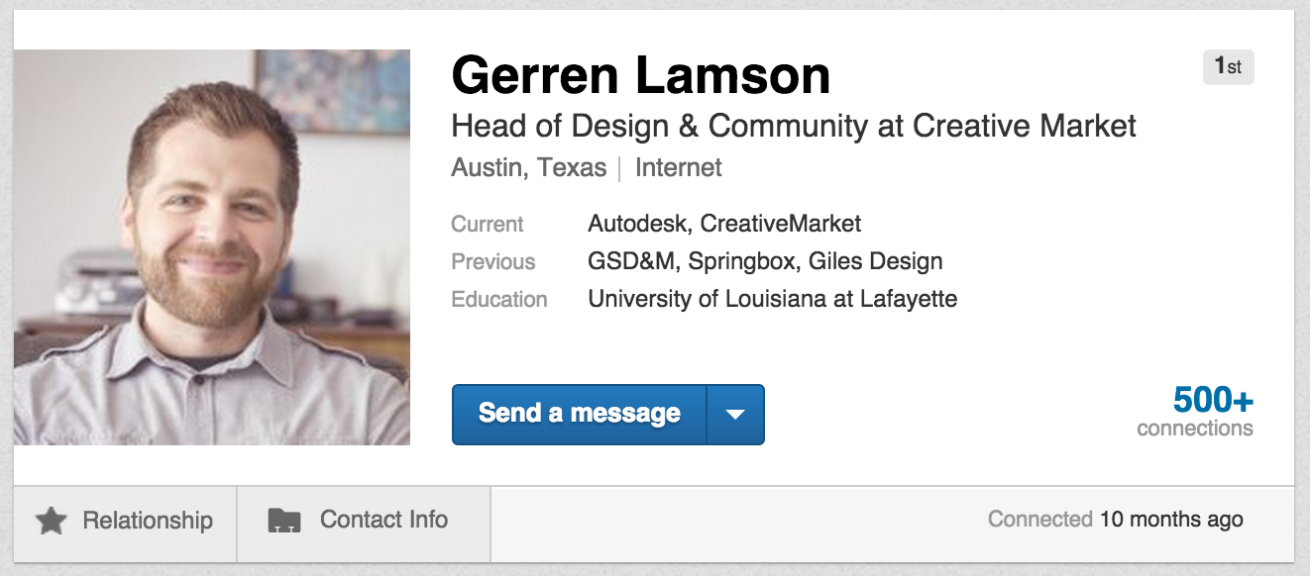Click the Connected 10 months ago text
Viewport: 1310px width, 576px height.
pyautogui.click(x=1115, y=520)
